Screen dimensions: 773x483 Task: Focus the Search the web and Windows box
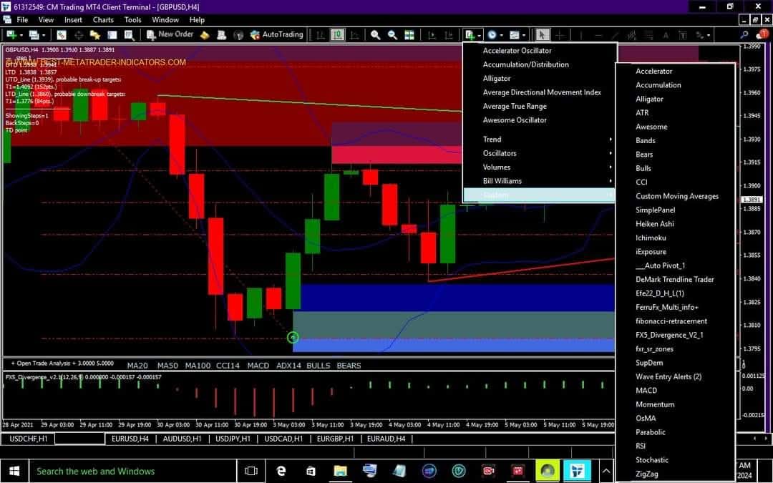pos(133,471)
